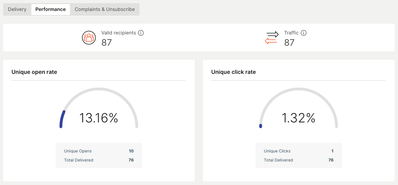Viewport: 398px width, 185px height.
Task: Click the Unique open rate heading
Action: [34, 72]
